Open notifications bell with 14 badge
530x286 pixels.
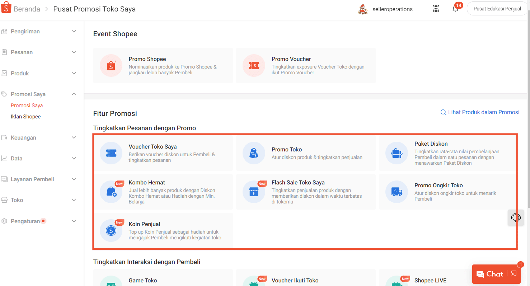pyautogui.click(x=455, y=9)
